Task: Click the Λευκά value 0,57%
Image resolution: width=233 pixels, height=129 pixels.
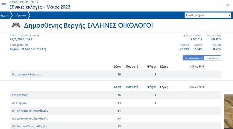Action: pyautogui.click(x=217, y=49)
